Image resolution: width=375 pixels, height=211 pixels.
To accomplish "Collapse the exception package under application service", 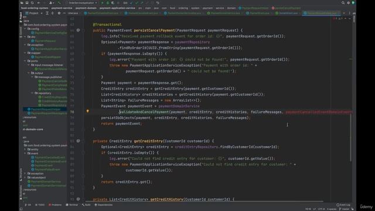I will [x=25, y=45].
